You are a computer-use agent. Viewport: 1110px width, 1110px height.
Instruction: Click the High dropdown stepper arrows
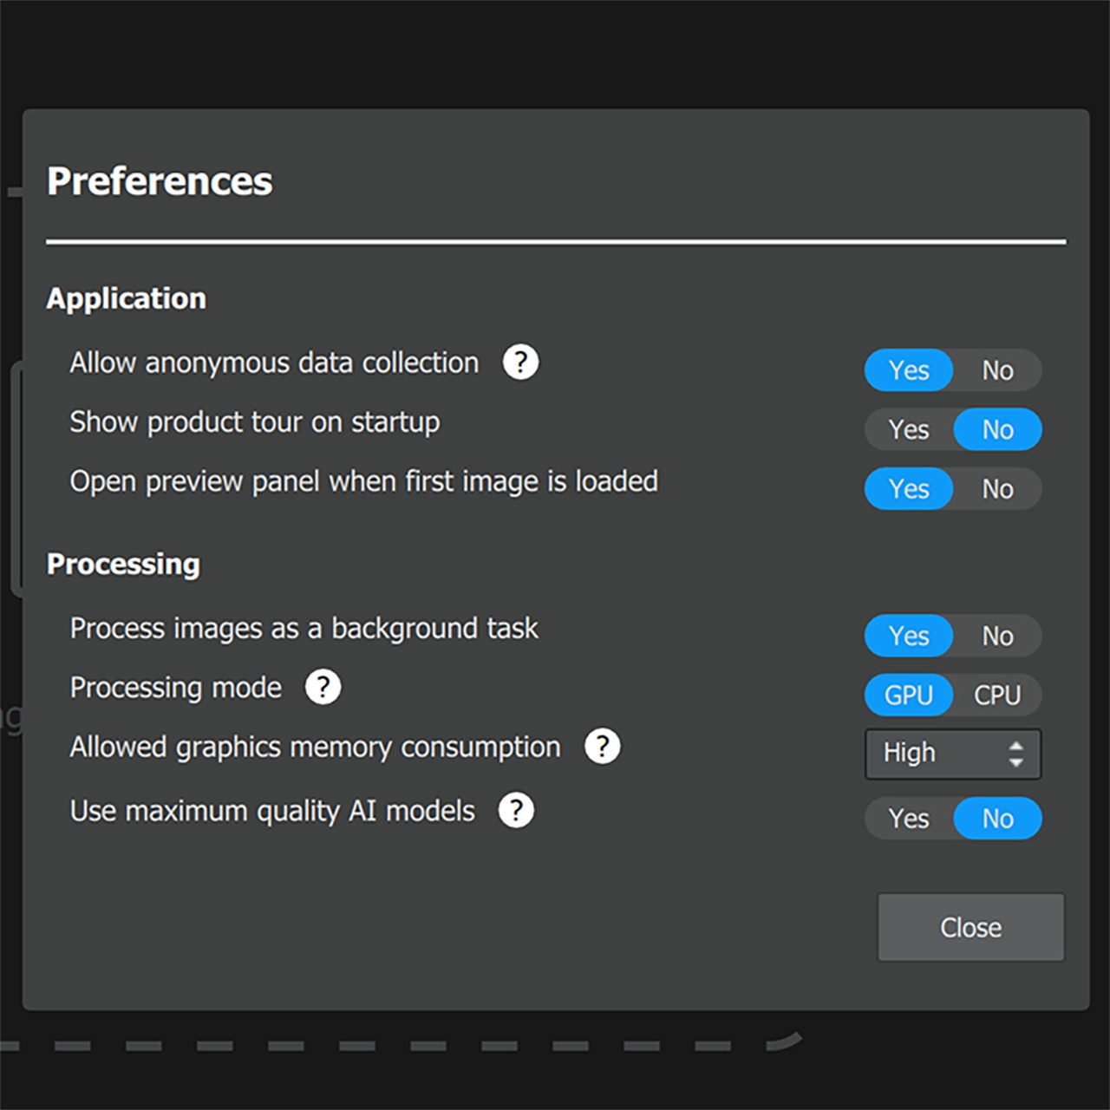1015,754
